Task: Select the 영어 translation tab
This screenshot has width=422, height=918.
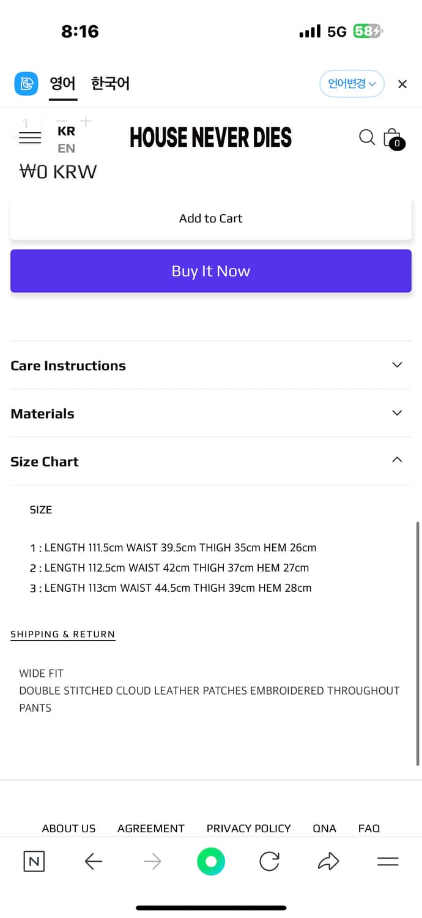Action: click(63, 83)
